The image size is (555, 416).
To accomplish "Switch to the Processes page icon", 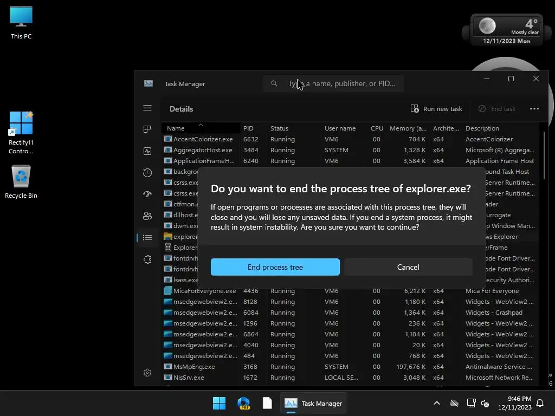I will [147, 129].
